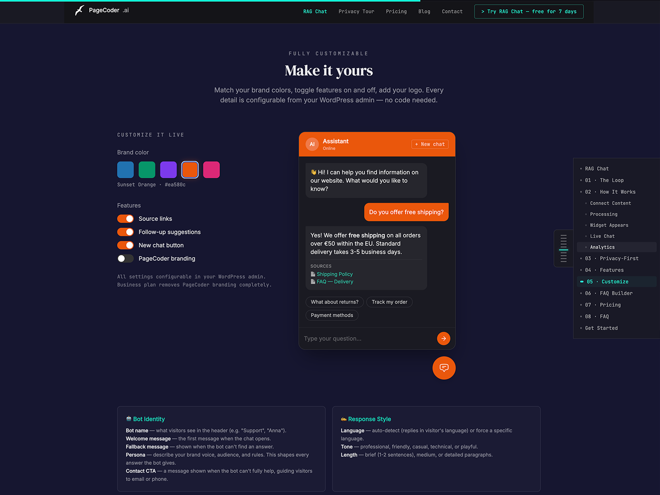Screen dimensions: 660x495
Task: Click the 'Sunset Orange · #ea580c' color label
Action: pyautogui.click(x=151, y=185)
